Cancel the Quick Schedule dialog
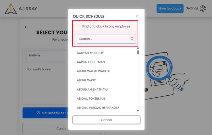The image size is (212, 135). (x=106, y=120)
